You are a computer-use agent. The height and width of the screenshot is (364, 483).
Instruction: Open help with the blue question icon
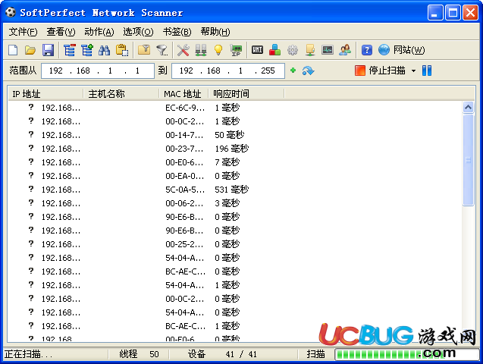366,50
